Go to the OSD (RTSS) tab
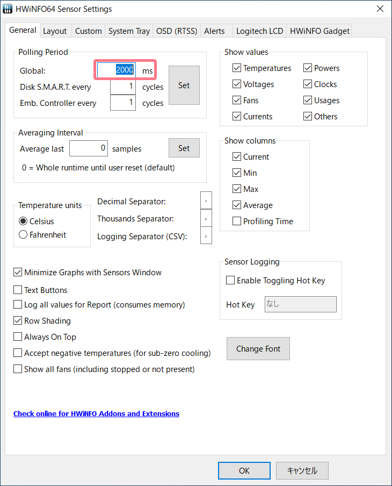This screenshot has width=392, height=486. click(177, 31)
